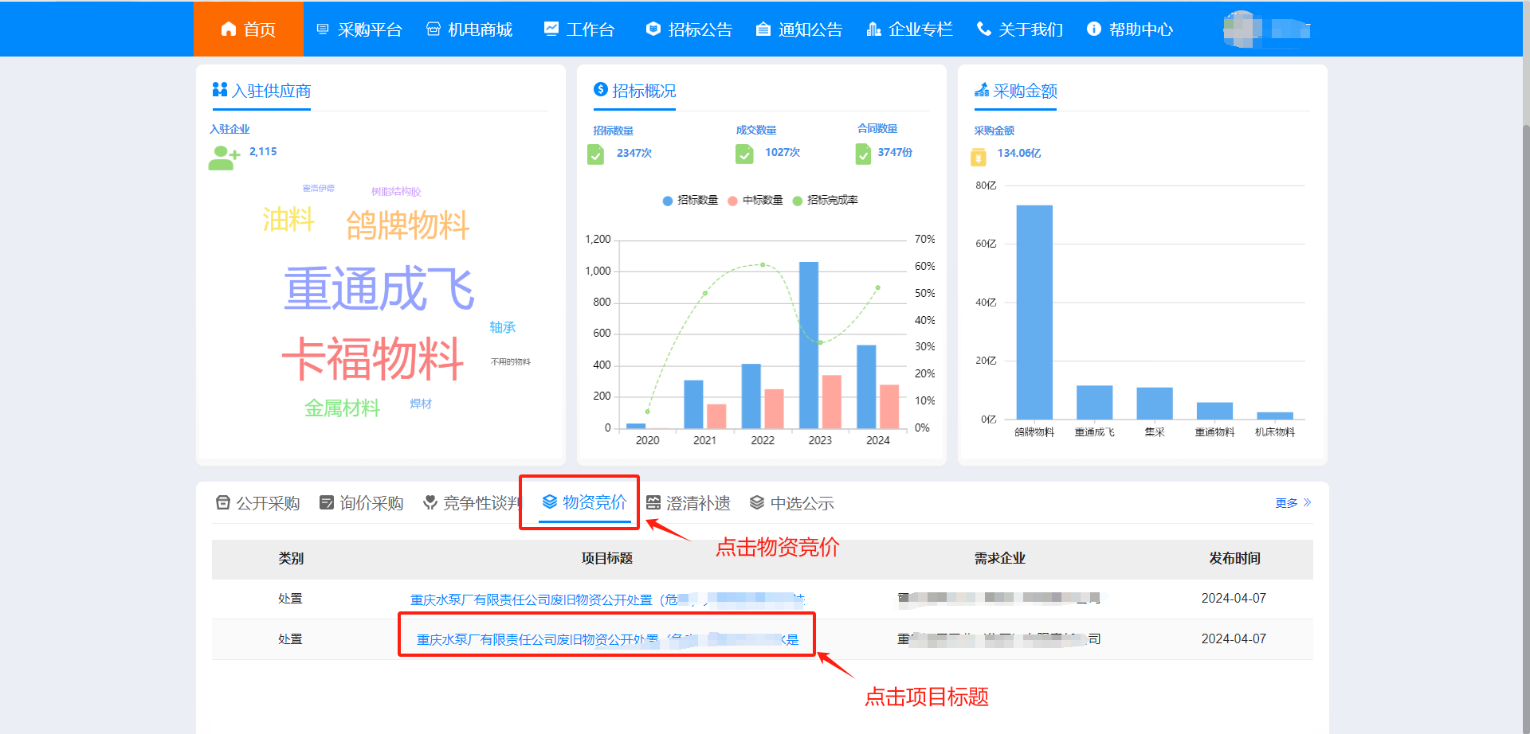This screenshot has height=734, width=1530.
Task: Click the 通知公告 icon in navbar
Action: pos(763,29)
